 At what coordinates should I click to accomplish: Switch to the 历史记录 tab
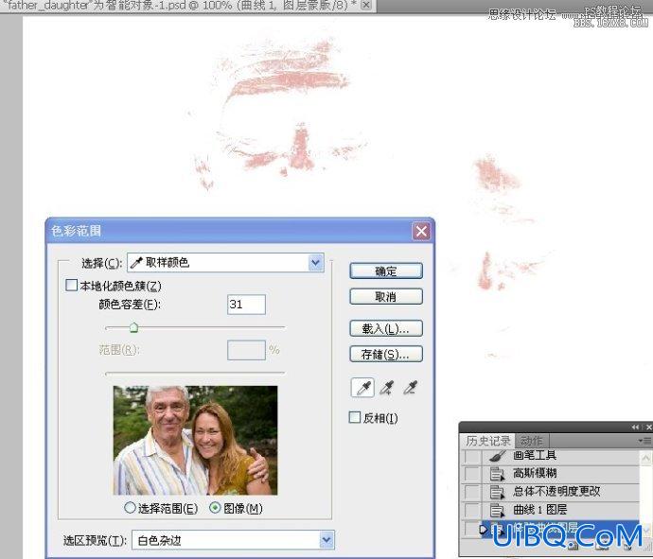(x=488, y=441)
